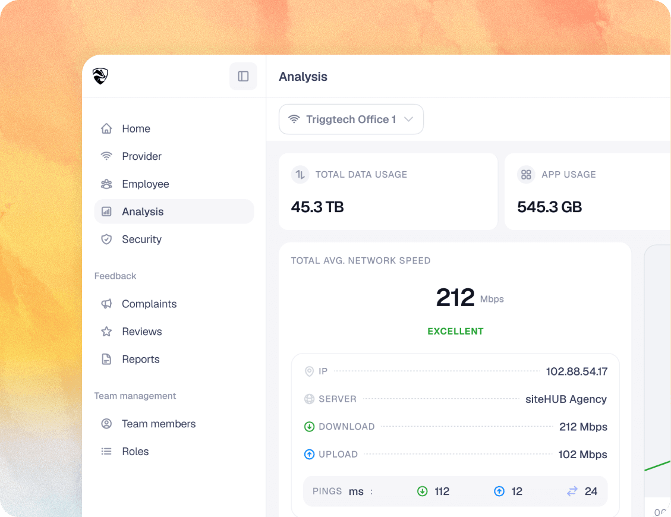Open the Triggtech Office 1 dropdown
This screenshot has width=671, height=517.
coord(351,119)
